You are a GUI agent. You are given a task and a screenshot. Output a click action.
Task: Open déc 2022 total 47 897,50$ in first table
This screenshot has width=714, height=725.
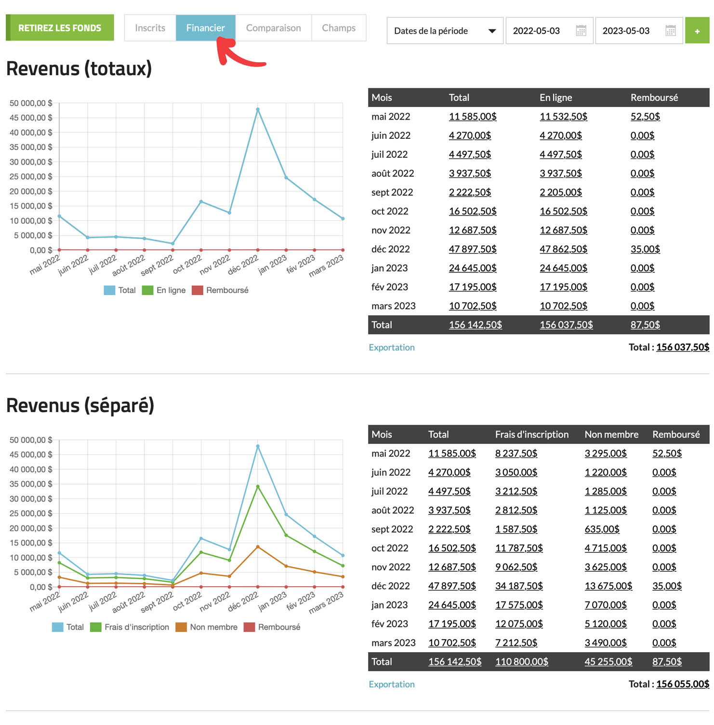(472, 249)
